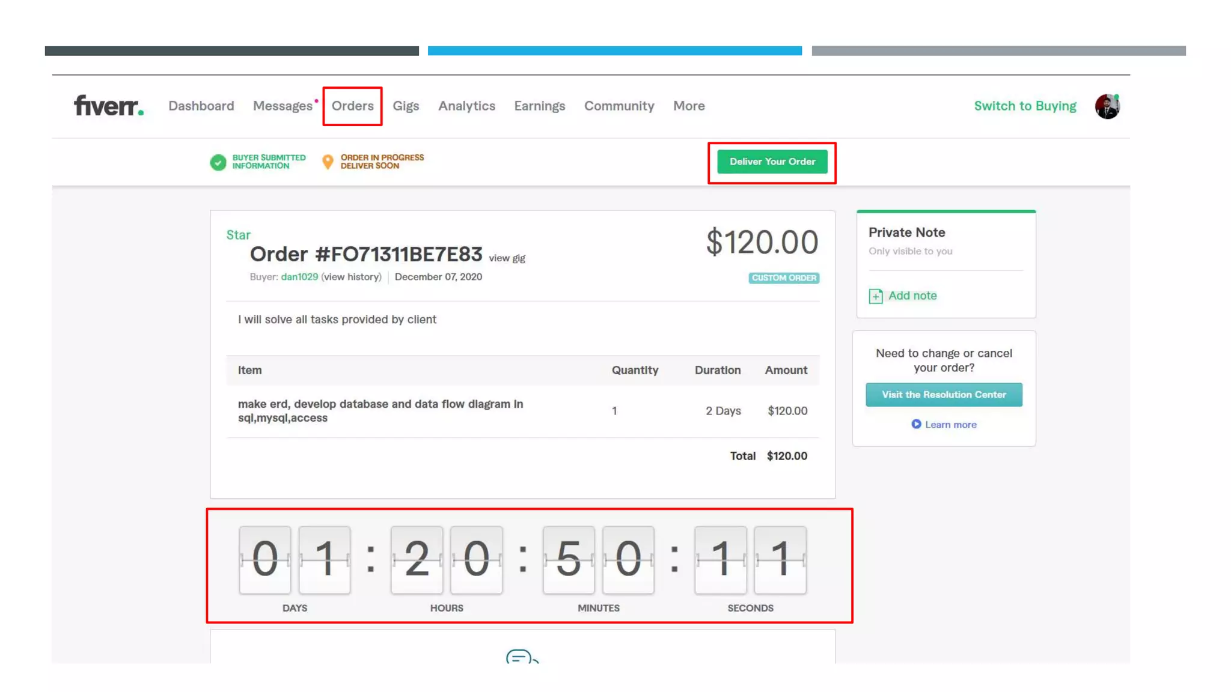Open the Analytics page
Viewport: 1231px width, 692px height.
coord(466,106)
